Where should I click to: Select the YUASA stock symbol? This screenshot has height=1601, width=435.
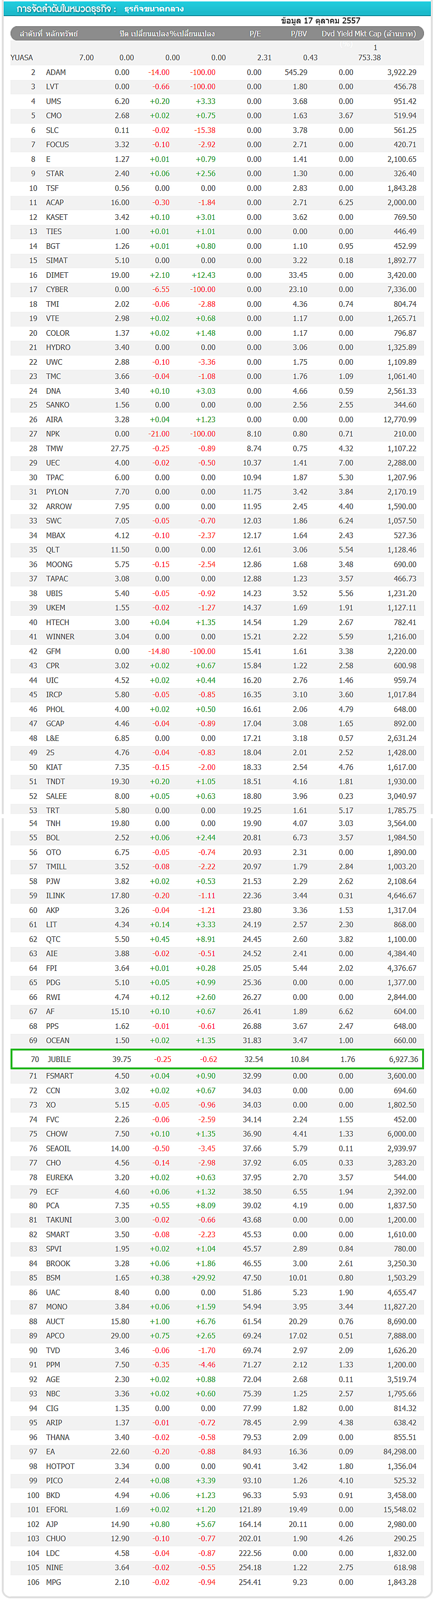(x=22, y=58)
